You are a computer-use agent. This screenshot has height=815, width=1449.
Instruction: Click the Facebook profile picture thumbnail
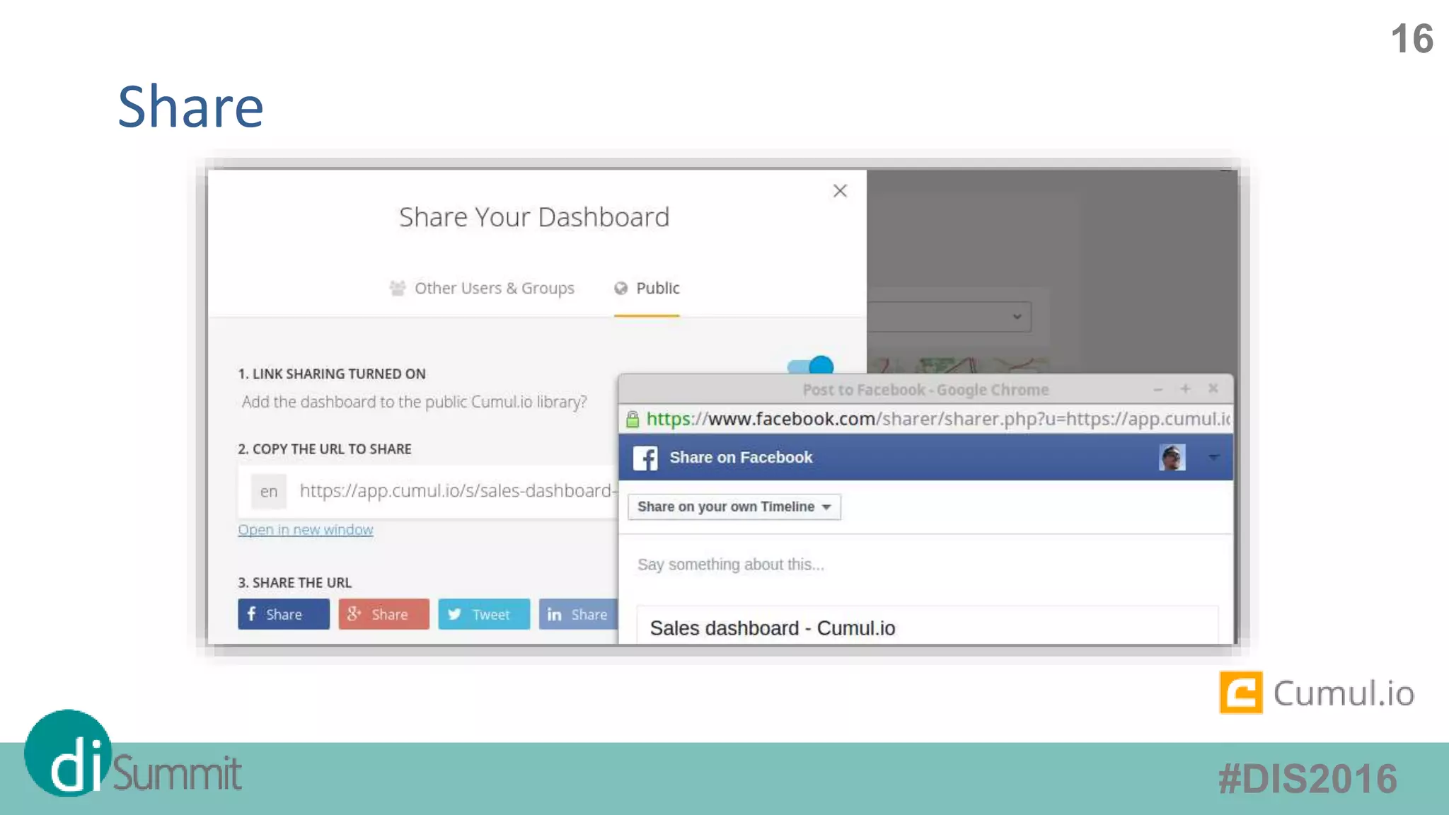[1172, 458]
